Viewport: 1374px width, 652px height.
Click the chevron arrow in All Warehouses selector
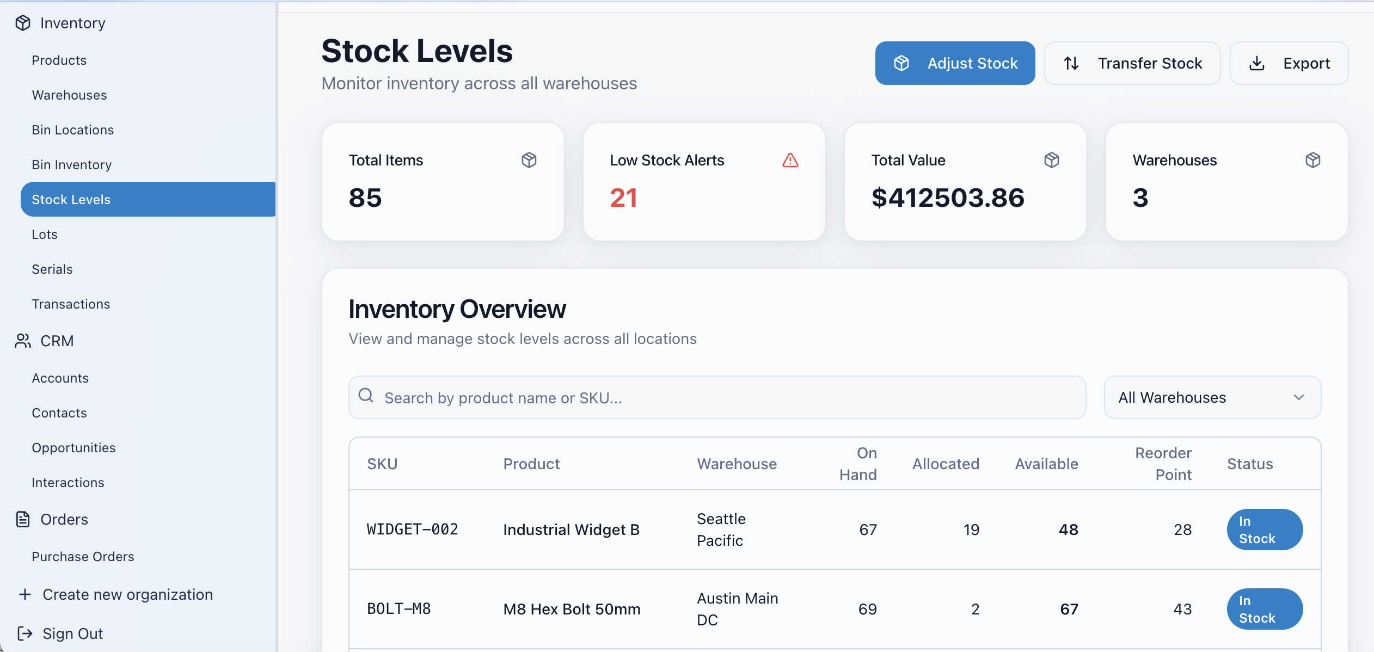click(1299, 397)
